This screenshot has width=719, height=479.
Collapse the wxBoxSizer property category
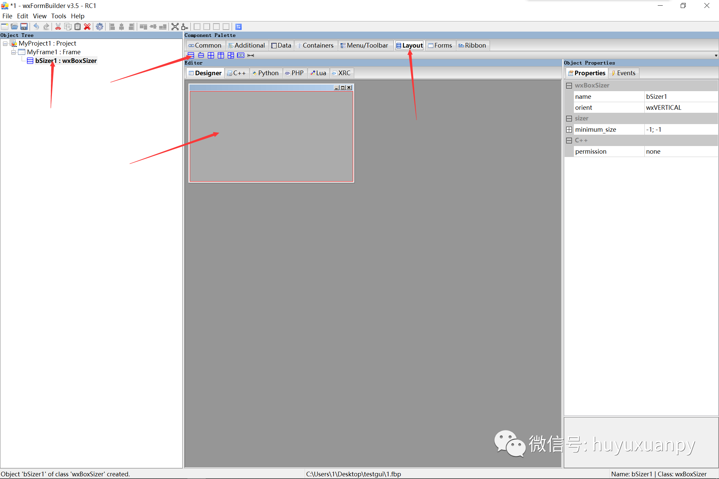pos(569,85)
